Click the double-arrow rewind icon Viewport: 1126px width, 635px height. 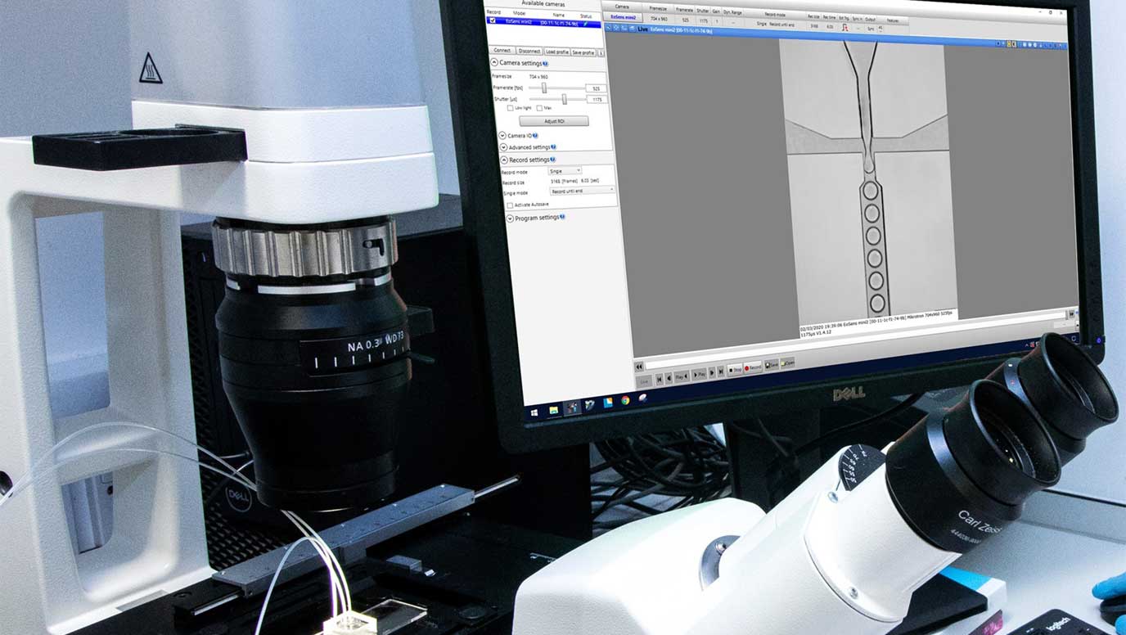pos(639,367)
